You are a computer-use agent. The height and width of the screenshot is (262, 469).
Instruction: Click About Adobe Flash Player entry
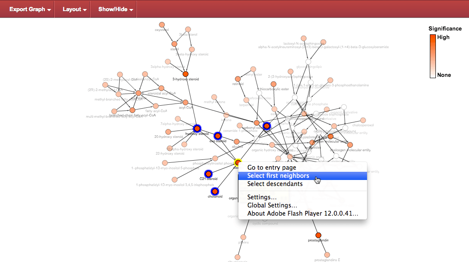[302, 213]
